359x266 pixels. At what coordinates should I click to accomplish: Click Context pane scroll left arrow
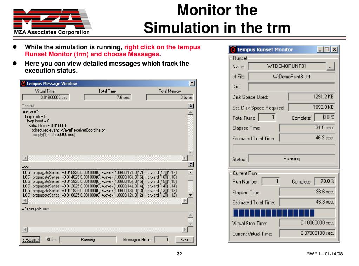(x=25, y=158)
